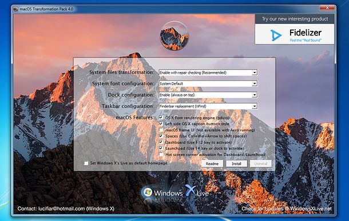Click the "System font configuration:" label
Screen dimensions: 349x221
123,84
